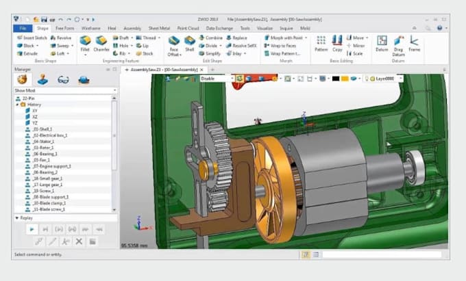Select _10-Blade clamp_1 component

(x=49, y=203)
